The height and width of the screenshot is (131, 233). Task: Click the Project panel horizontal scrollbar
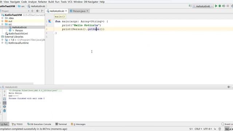click(17, 83)
